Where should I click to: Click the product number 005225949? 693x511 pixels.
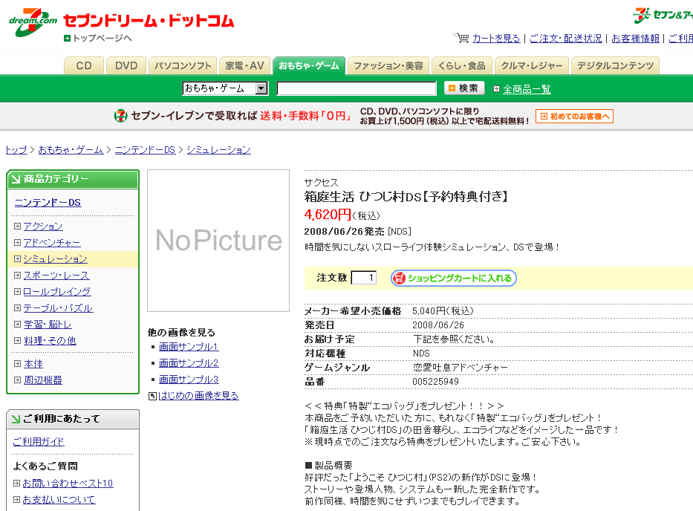435,382
